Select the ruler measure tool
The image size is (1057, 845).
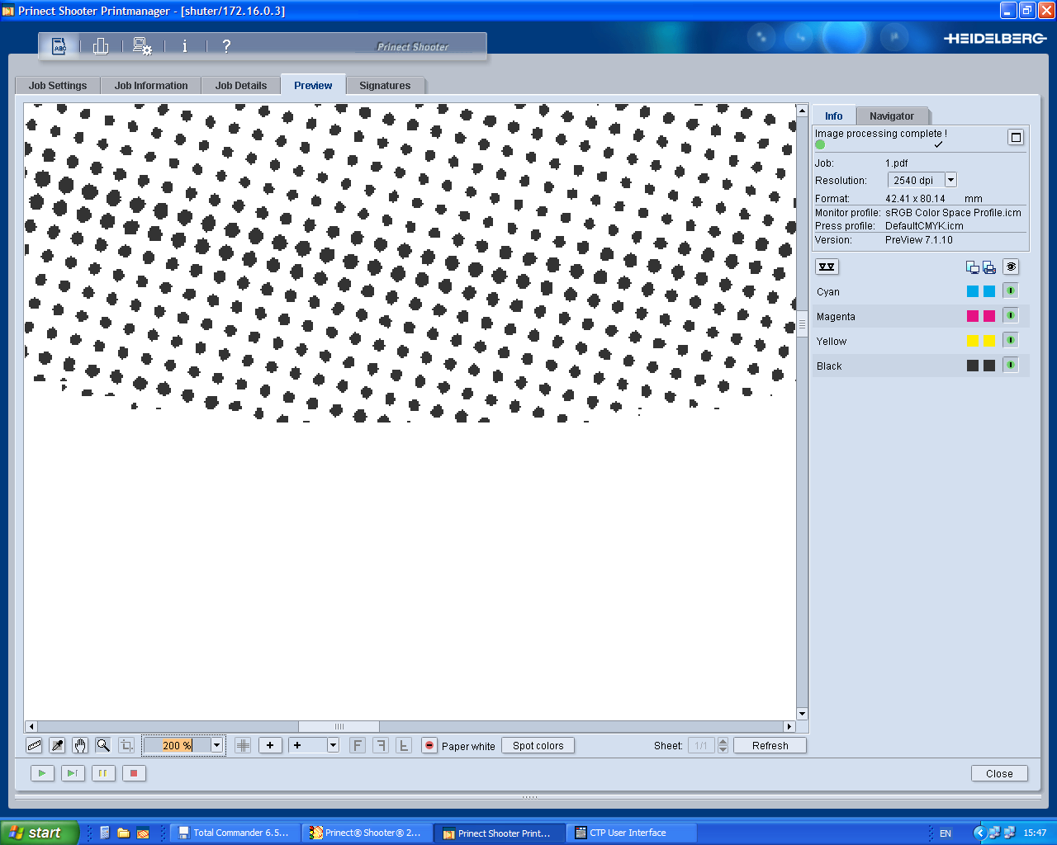tap(34, 745)
